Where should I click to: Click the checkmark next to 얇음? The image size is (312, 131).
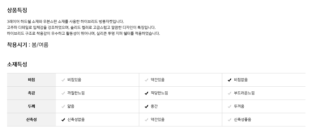click(x=63, y=106)
